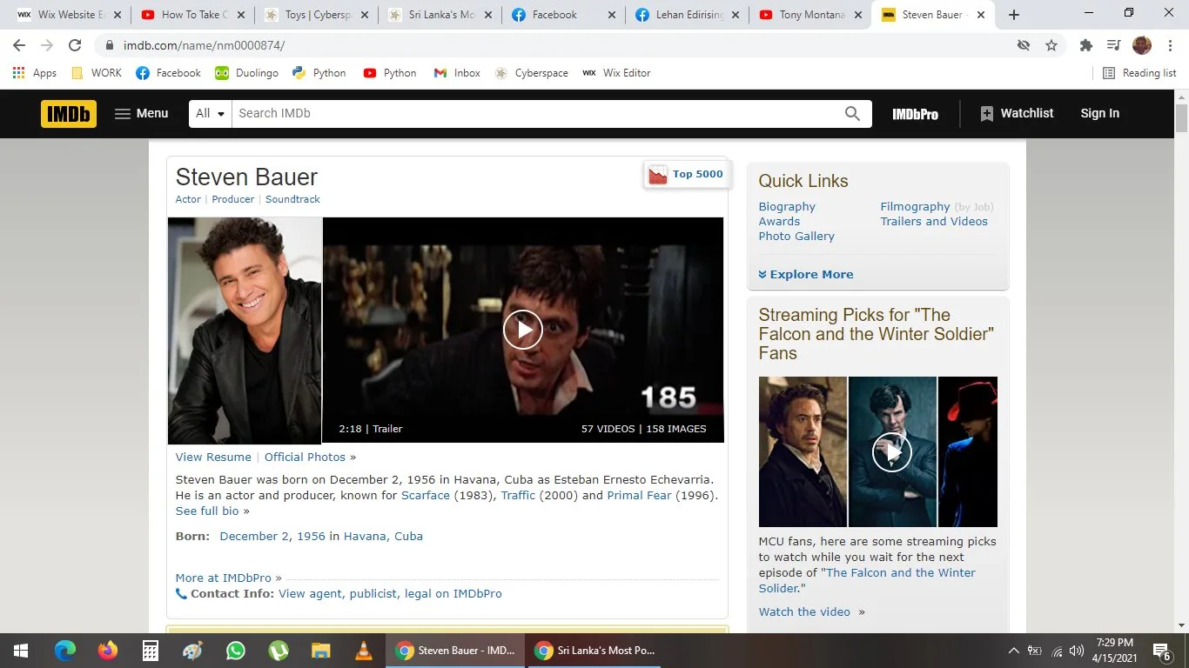Screen dimensions: 1189x668
Task: Launch Firefox from taskbar
Action: coord(108,651)
